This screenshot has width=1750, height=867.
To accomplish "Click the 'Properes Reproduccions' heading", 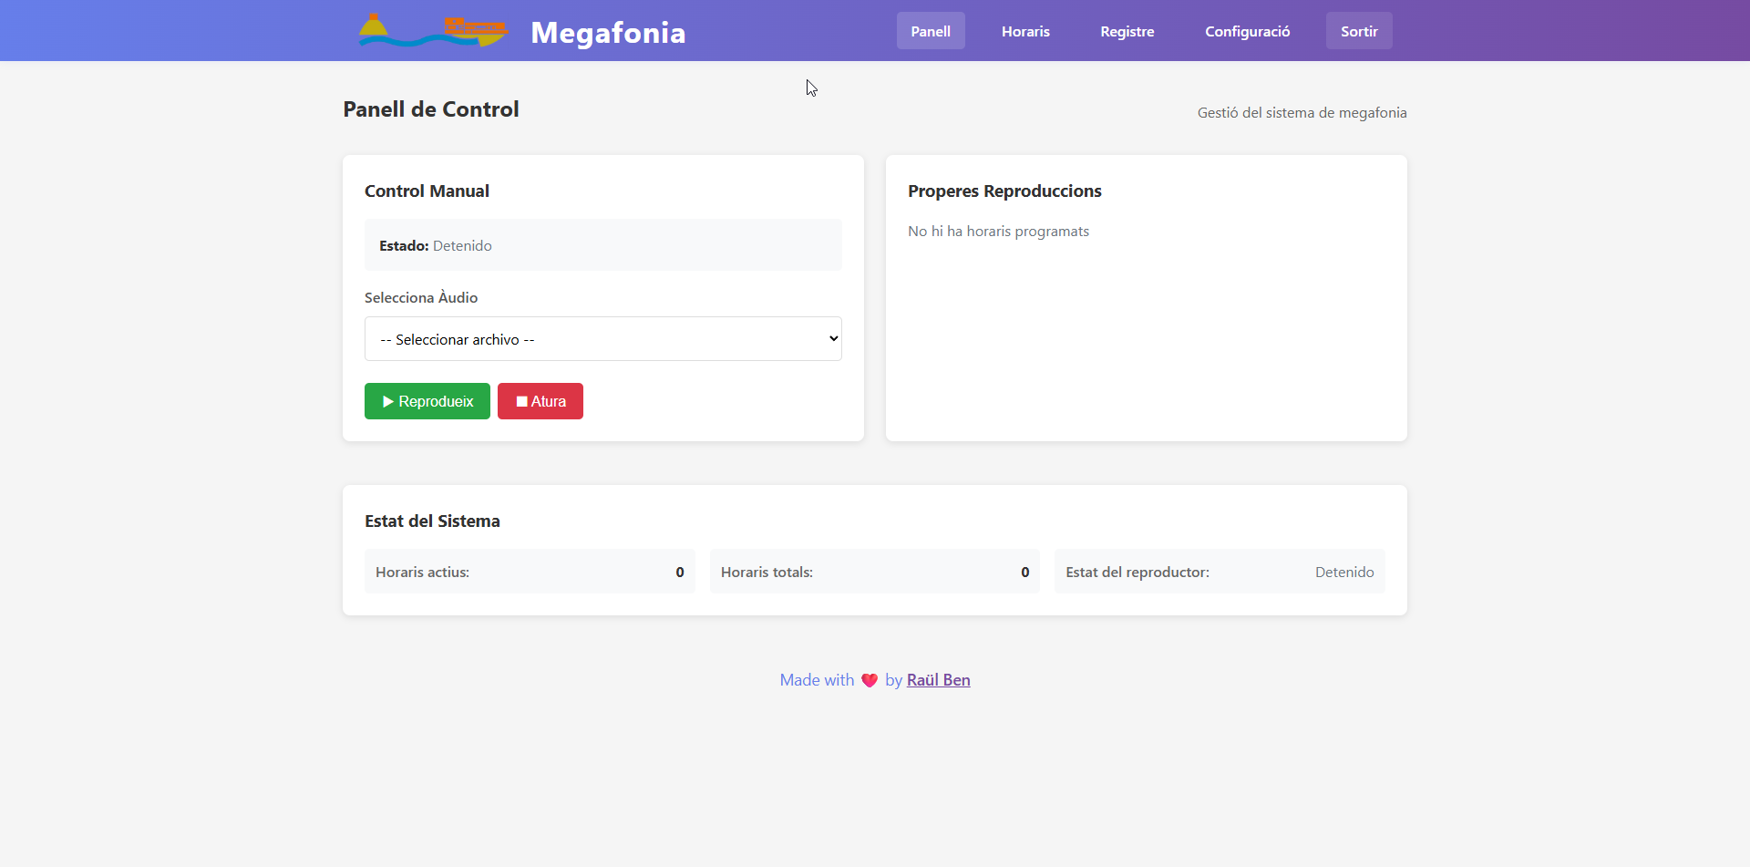I will 1004,191.
